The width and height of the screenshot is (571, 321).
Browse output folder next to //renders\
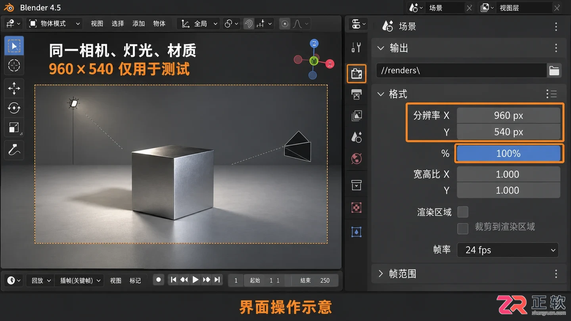(x=554, y=71)
